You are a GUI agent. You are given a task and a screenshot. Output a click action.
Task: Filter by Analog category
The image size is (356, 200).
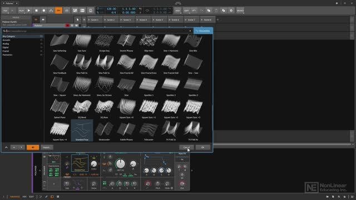23,44
